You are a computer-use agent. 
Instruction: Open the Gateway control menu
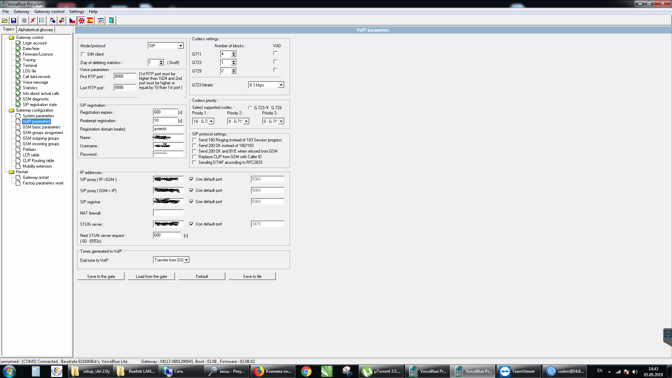click(x=49, y=12)
